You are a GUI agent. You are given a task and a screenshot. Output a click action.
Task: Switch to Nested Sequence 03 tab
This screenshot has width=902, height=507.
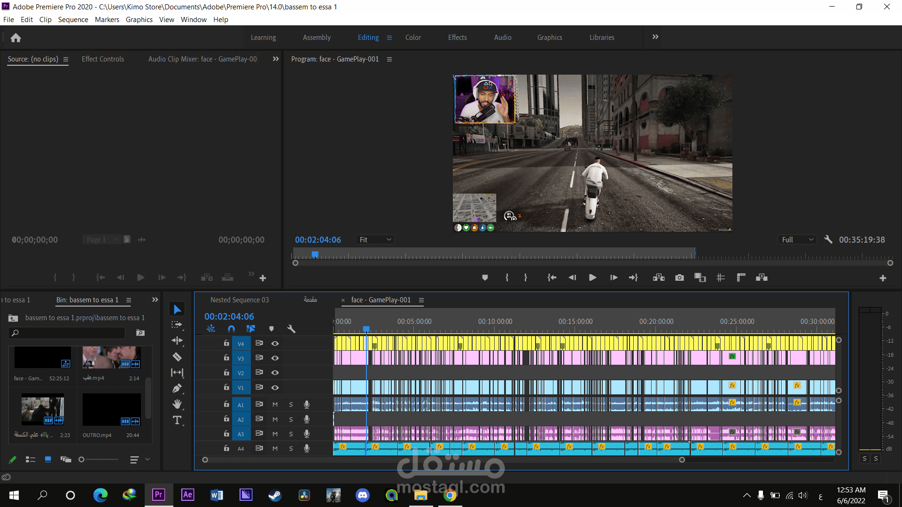coord(240,300)
